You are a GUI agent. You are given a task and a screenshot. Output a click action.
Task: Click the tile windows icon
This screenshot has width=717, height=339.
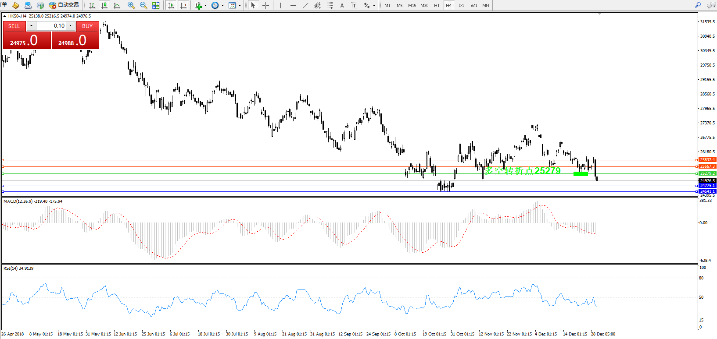pos(156,5)
